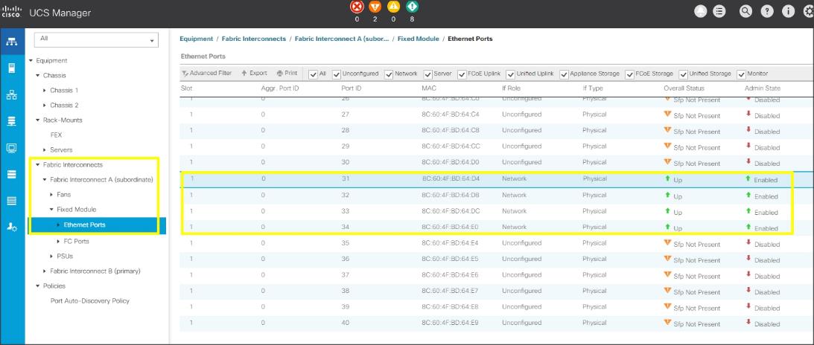The image size is (814, 345).
Task: Toggle the Server filter checkbox
Action: click(427, 74)
